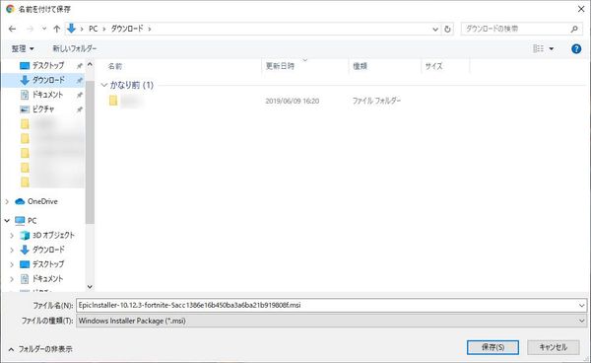Select デスクトップ in quick access
This screenshot has height=363, width=591.
point(48,66)
